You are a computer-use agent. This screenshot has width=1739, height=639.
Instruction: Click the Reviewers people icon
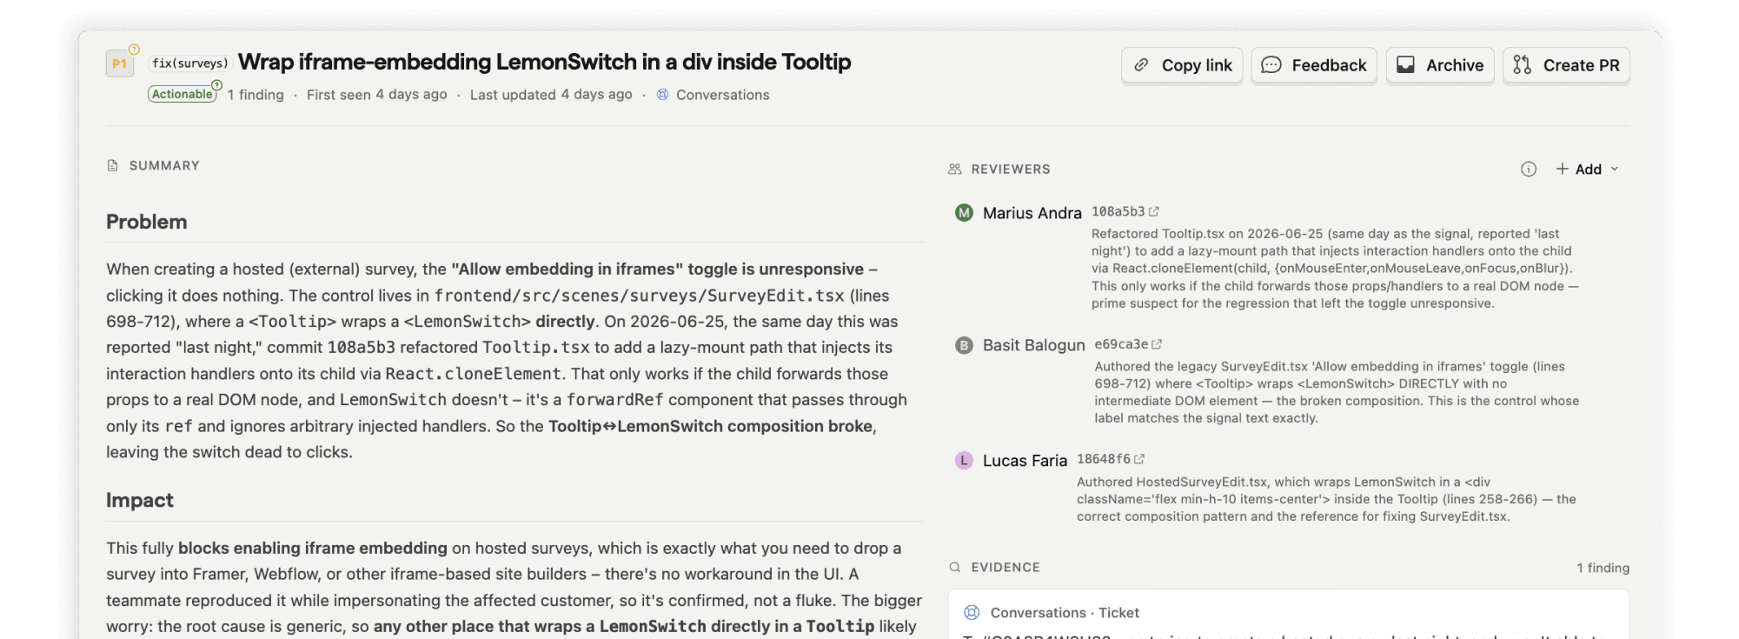coord(955,169)
